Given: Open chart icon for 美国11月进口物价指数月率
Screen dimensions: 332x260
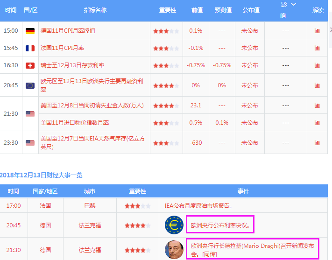Looking at the screenshot, I should click(x=317, y=123).
